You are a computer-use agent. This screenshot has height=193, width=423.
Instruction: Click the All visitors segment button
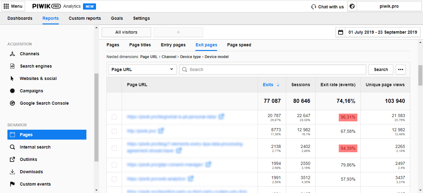point(126,32)
